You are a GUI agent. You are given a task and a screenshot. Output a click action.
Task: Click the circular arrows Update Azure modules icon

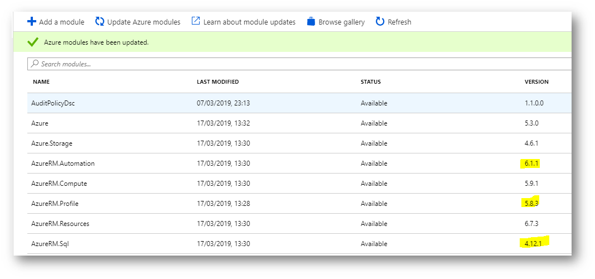(100, 21)
